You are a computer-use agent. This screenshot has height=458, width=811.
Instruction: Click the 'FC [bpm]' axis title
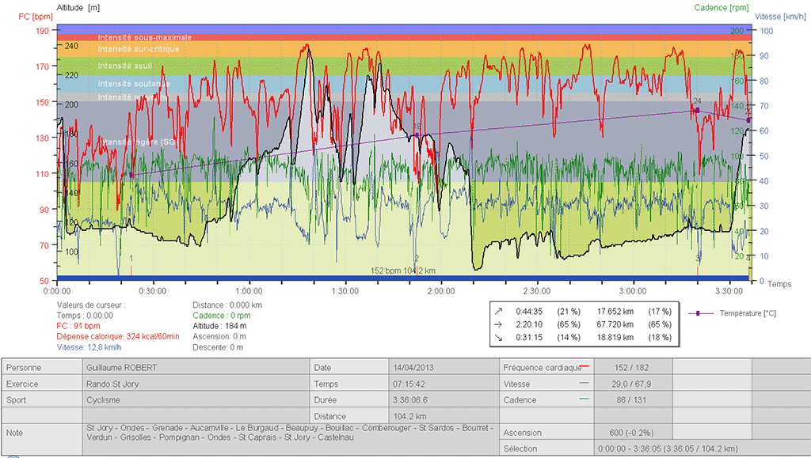coord(36,17)
